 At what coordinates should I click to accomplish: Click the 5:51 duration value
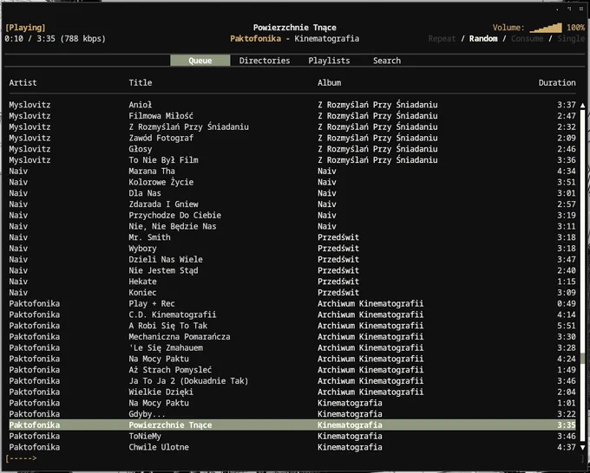tap(567, 326)
